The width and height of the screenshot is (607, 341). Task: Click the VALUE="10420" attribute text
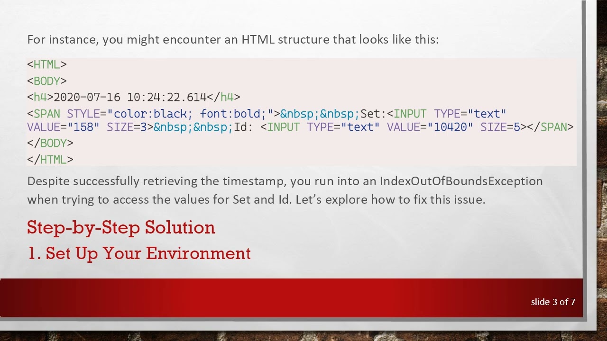point(430,127)
